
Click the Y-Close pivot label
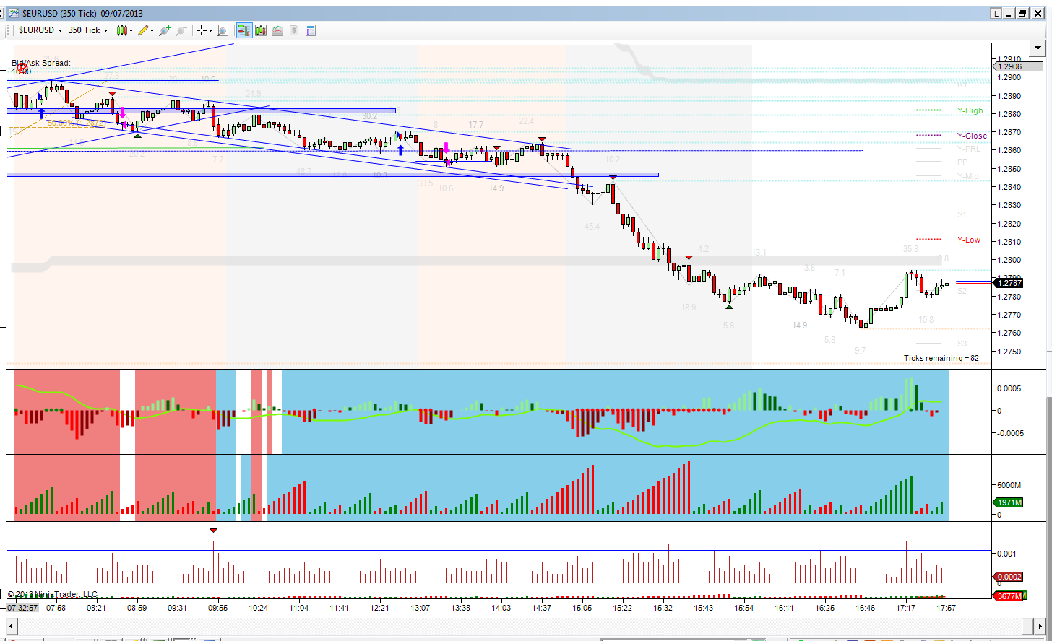tap(972, 136)
